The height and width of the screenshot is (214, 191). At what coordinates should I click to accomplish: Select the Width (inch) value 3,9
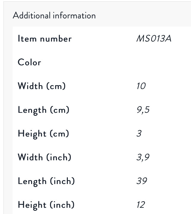(x=143, y=157)
